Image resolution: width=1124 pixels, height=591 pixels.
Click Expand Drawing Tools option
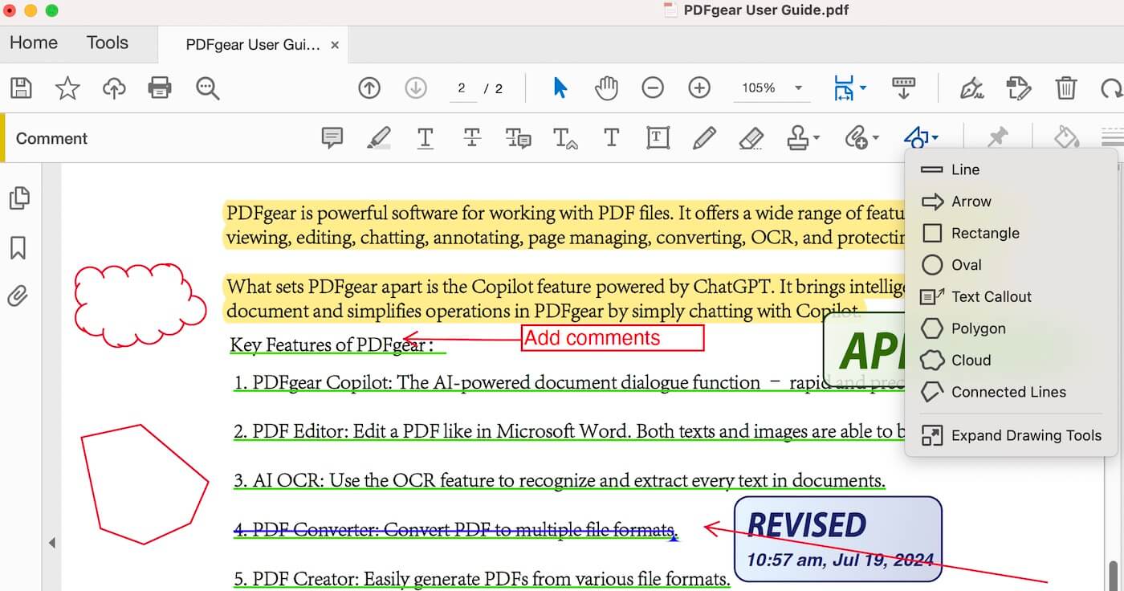(x=1025, y=435)
